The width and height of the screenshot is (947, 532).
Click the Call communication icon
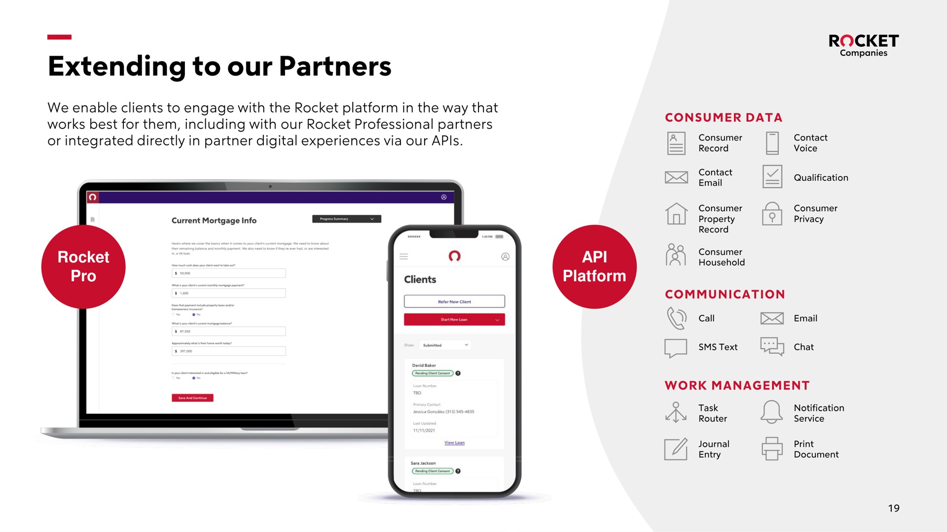(675, 318)
